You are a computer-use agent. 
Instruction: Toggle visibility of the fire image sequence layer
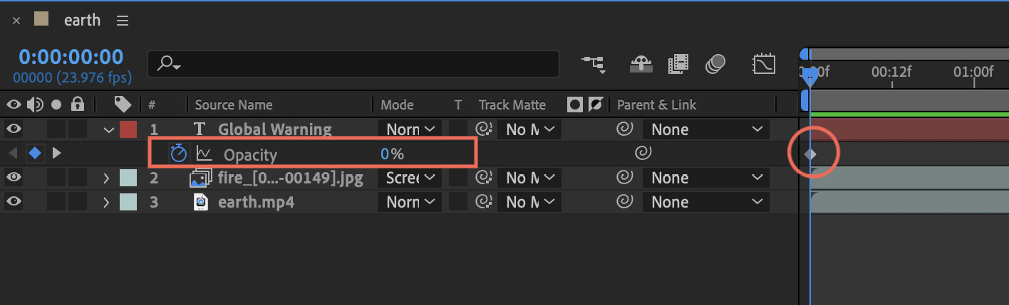coord(14,178)
